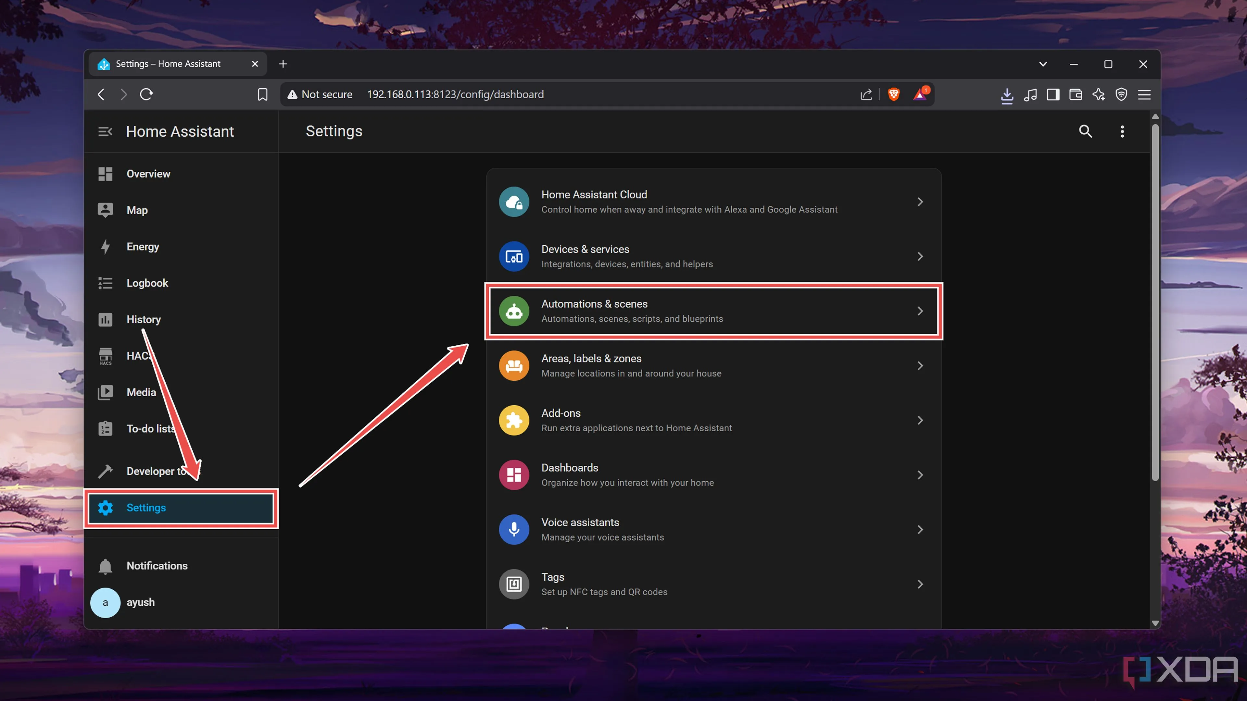Click the Voice assistants microphone icon
This screenshot has height=701, width=1247.
point(514,529)
